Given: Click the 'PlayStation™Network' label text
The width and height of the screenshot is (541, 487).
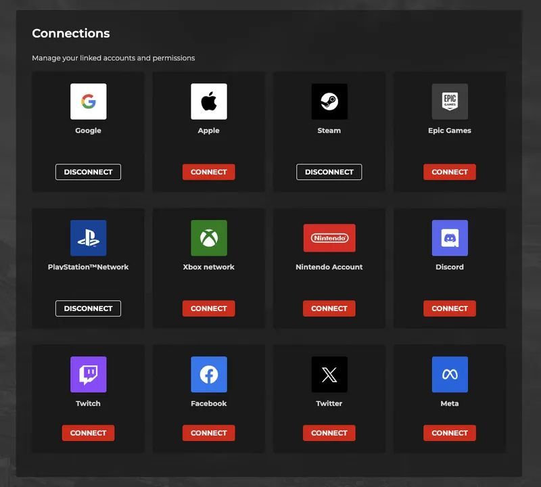Looking at the screenshot, I should 89,266.
